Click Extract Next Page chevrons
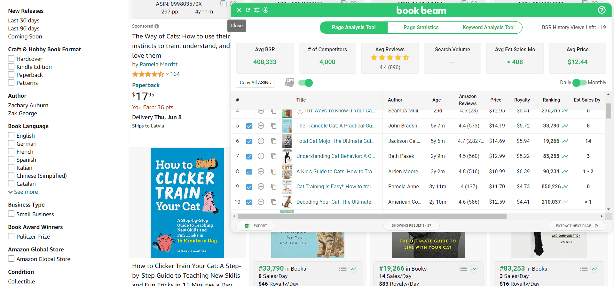 point(596,226)
